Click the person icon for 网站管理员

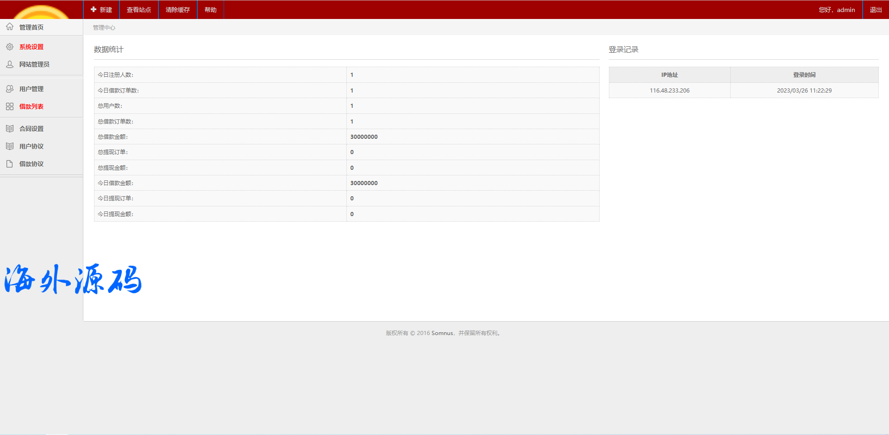coord(10,64)
